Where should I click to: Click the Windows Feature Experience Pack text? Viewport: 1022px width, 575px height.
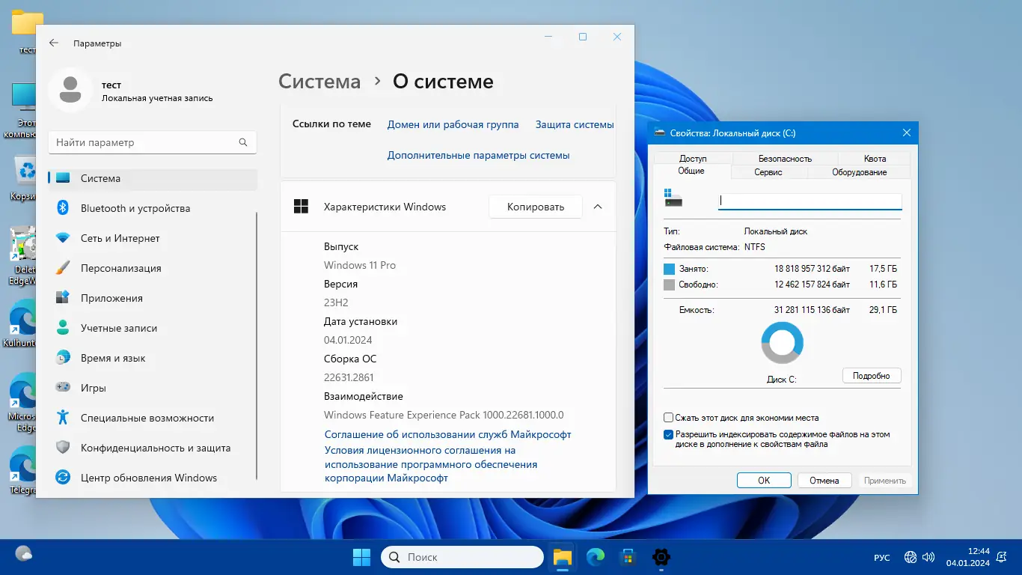click(x=444, y=415)
